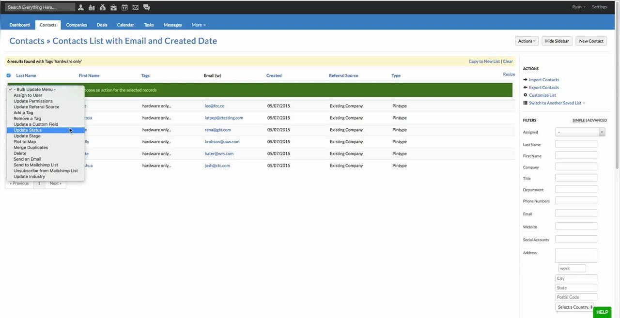The image size is (620, 318).
Task: Toggle the select-all checkbox by Last Name
Action: 9,76
